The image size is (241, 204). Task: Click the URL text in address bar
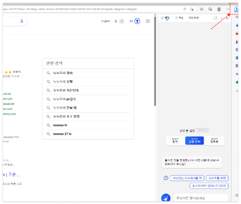70,9
